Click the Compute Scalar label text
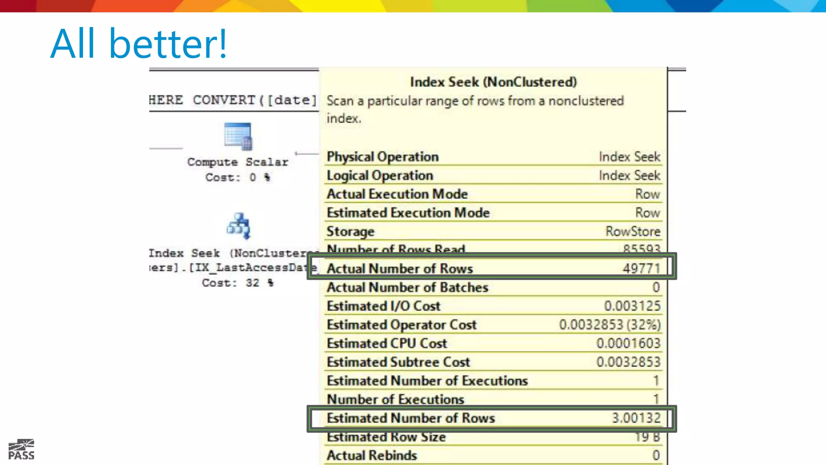Image resolution: width=826 pixels, height=465 pixels. point(238,162)
